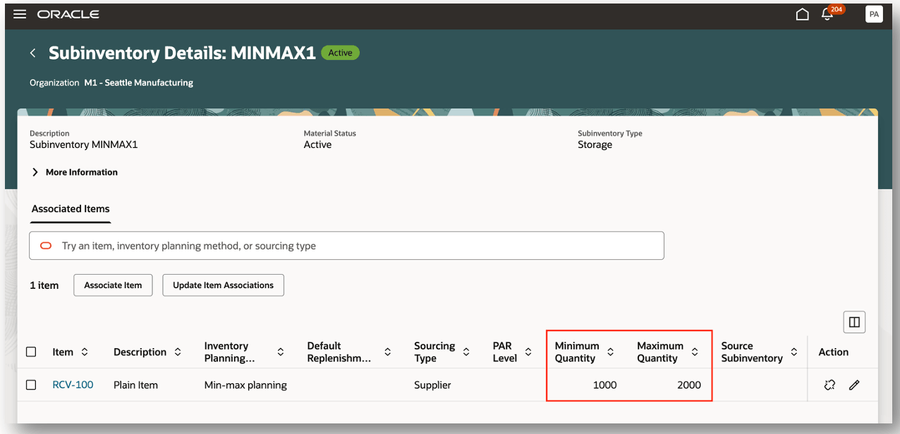900x434 pixels.
Task: Open notifications showing 204 alerts
Action: (x=827, y=14)
